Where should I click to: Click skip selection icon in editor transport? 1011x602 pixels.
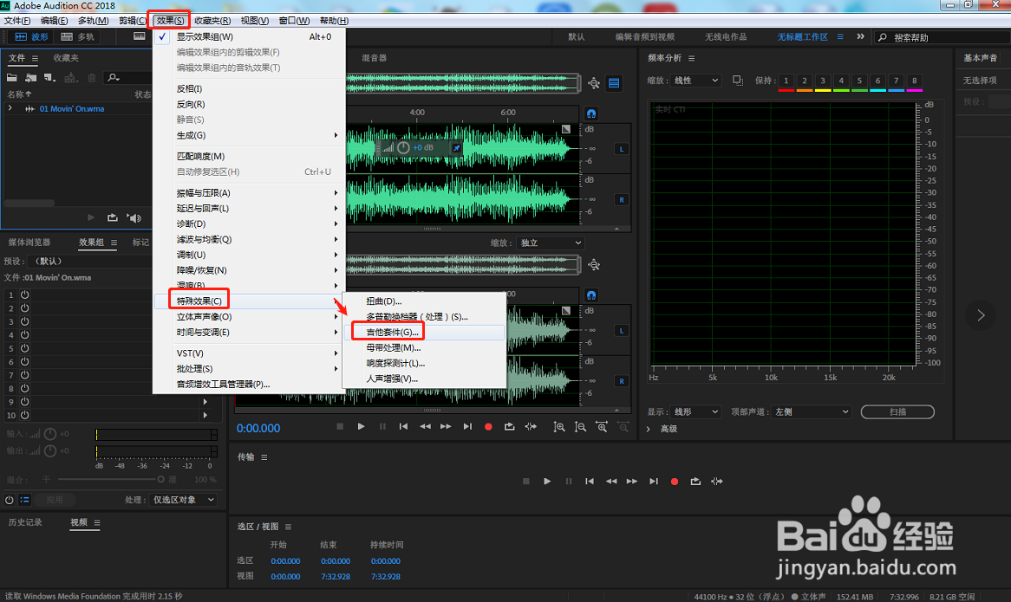531,427
